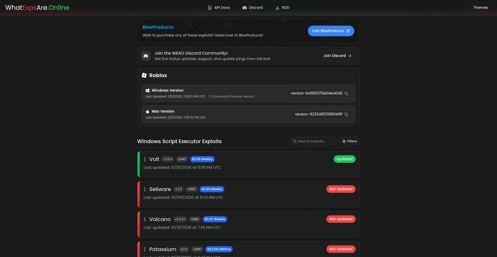
Task: Click the Volcano exploit name
Action: (x=160, y=219)
